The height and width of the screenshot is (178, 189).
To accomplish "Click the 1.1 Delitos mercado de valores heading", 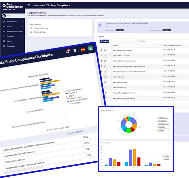I will point(126,23).
